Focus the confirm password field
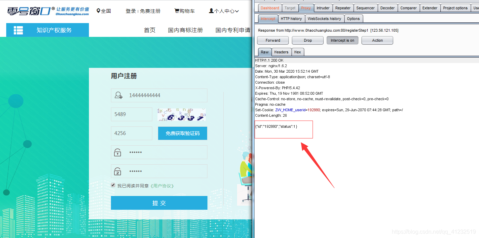This screenshot has width=479, height=238. click(159, 171)
